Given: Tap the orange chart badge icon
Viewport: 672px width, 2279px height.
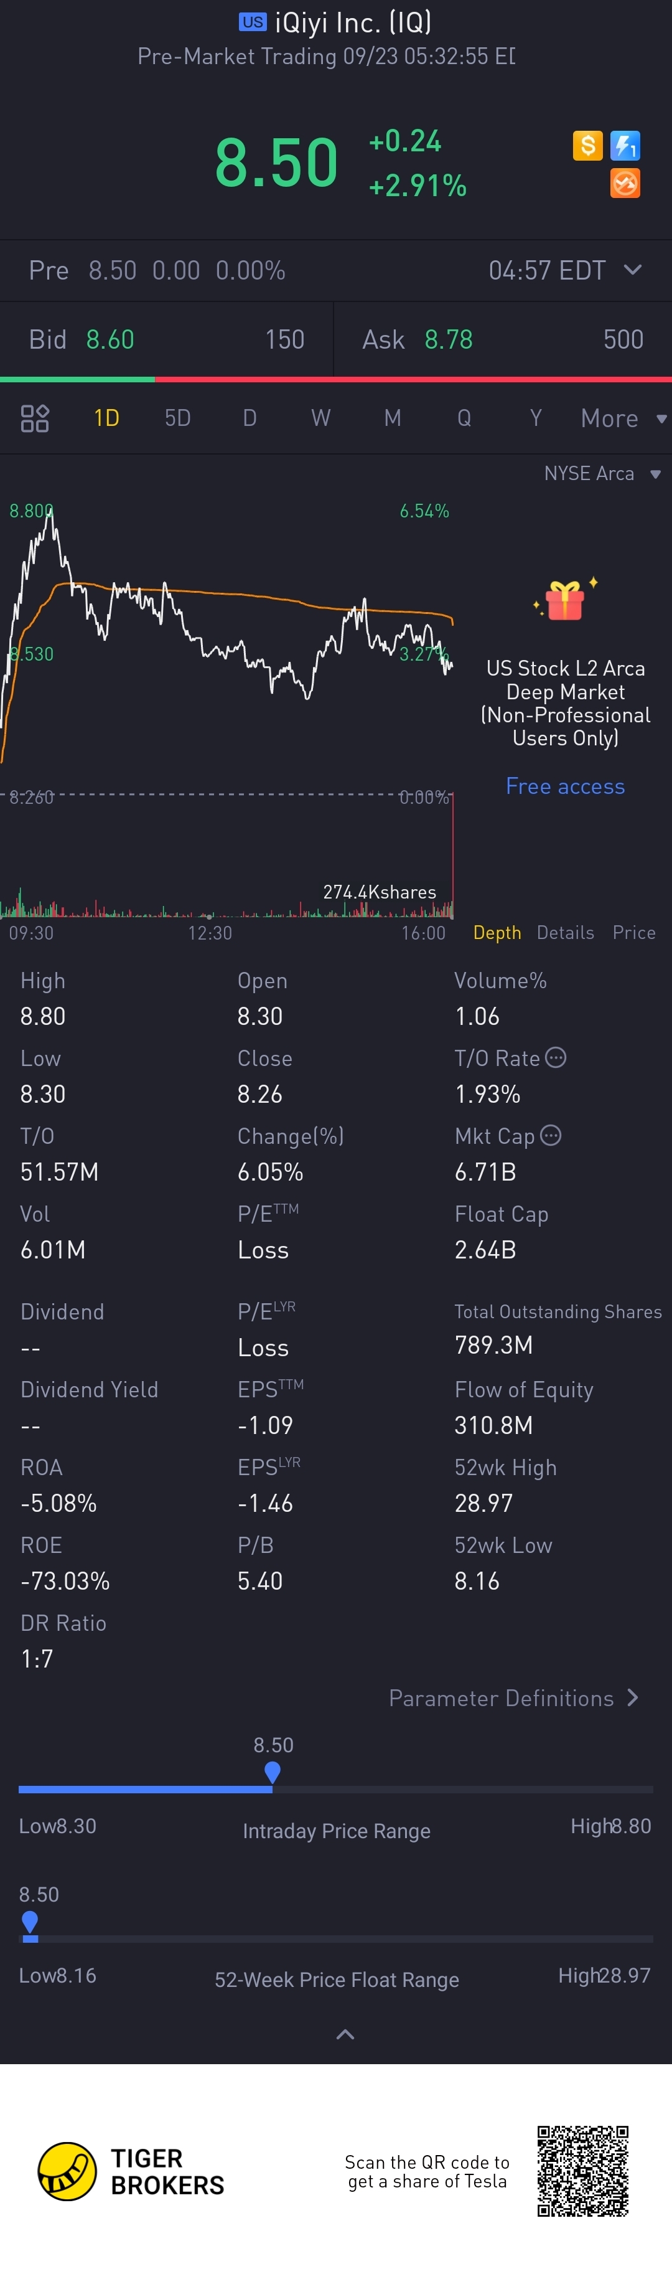Looking at the screenshot, I should tap(625, 184).
